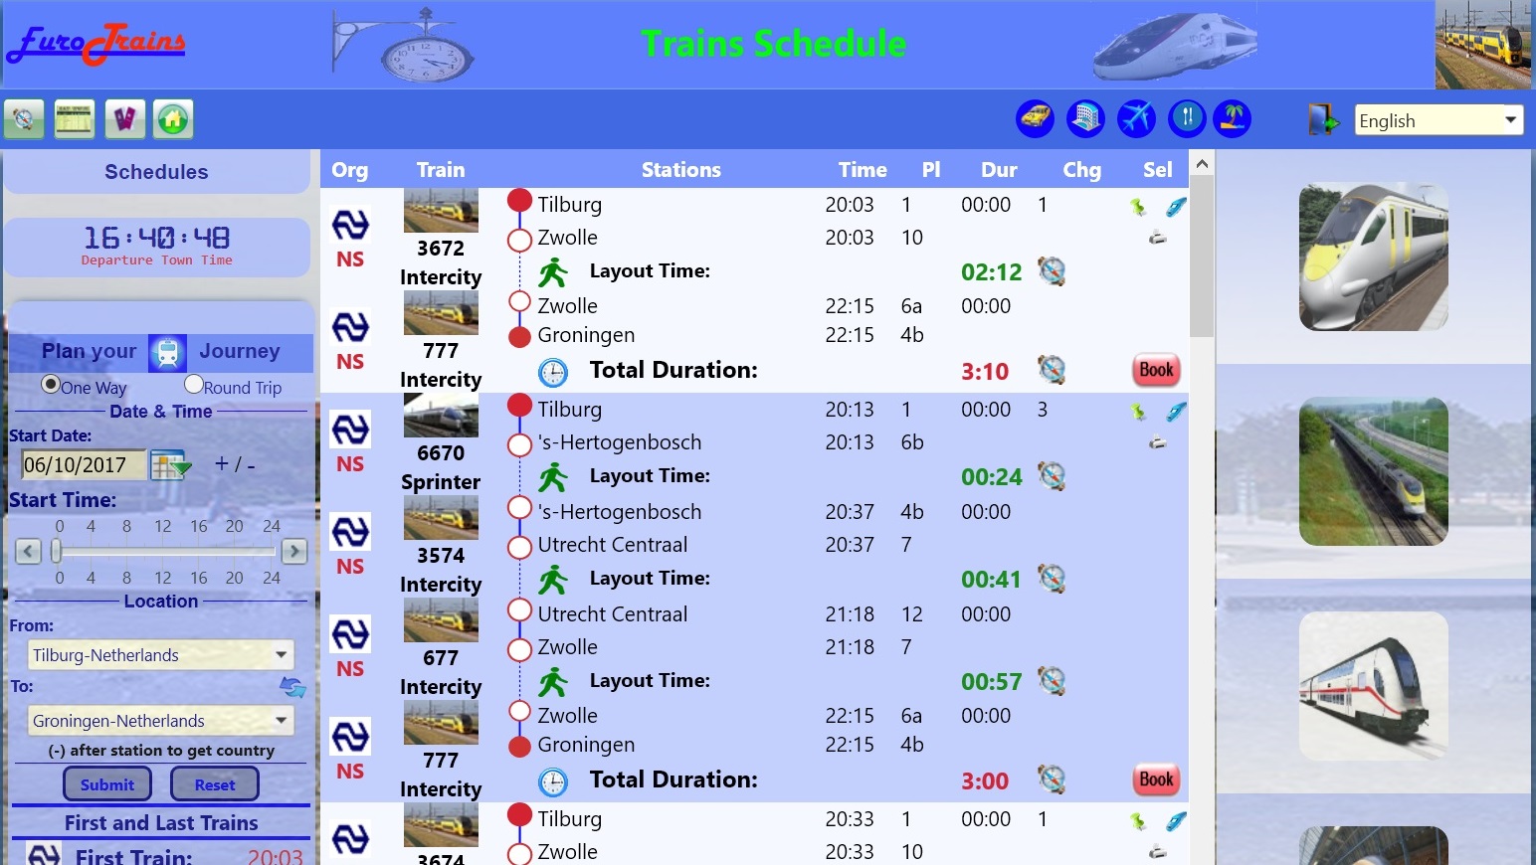The width and height of the screenshot is (1536, 865).
Task: Book the 3:10 duration journey
Action: click(x=1156, y=370)
